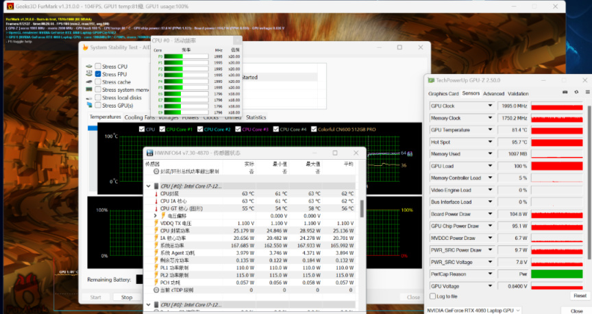
Task: Click the GPU Load red sensor graph
Action: (557, 166)
